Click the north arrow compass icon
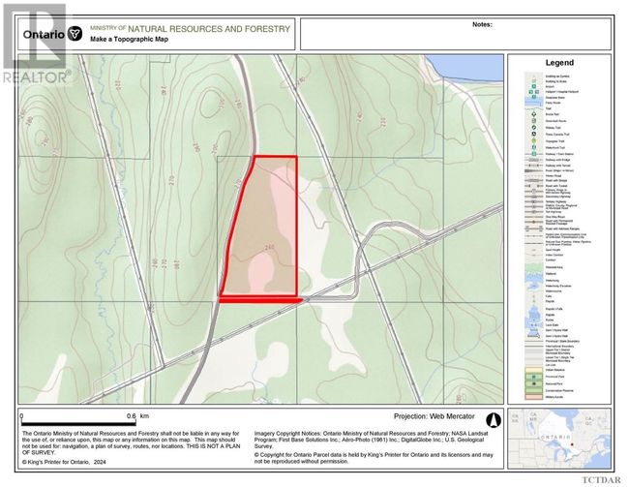This screenshot has width=629, height=487. (x=492, y=420)
